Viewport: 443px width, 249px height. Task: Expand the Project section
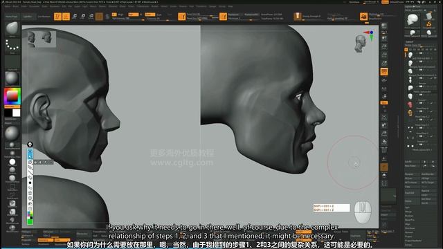click(408, 237)
